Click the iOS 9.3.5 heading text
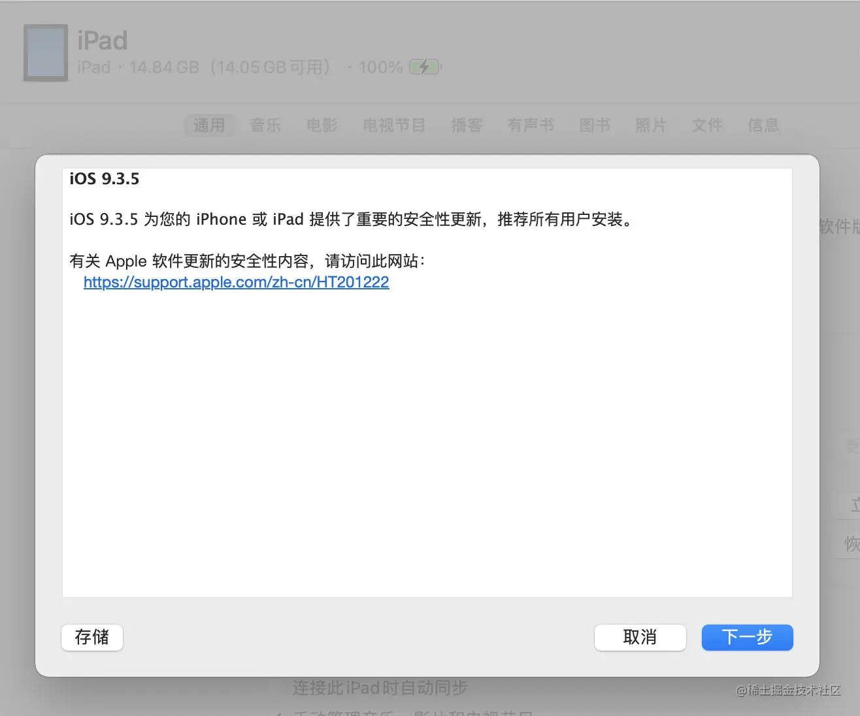The image size is (860, 716). (105, 179)
